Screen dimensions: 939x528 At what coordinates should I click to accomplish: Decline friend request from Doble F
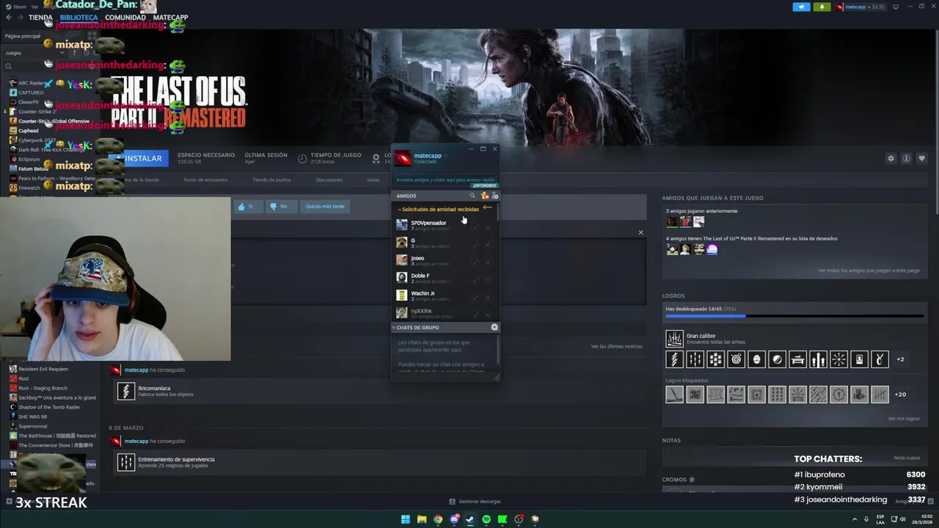point(488,280)
